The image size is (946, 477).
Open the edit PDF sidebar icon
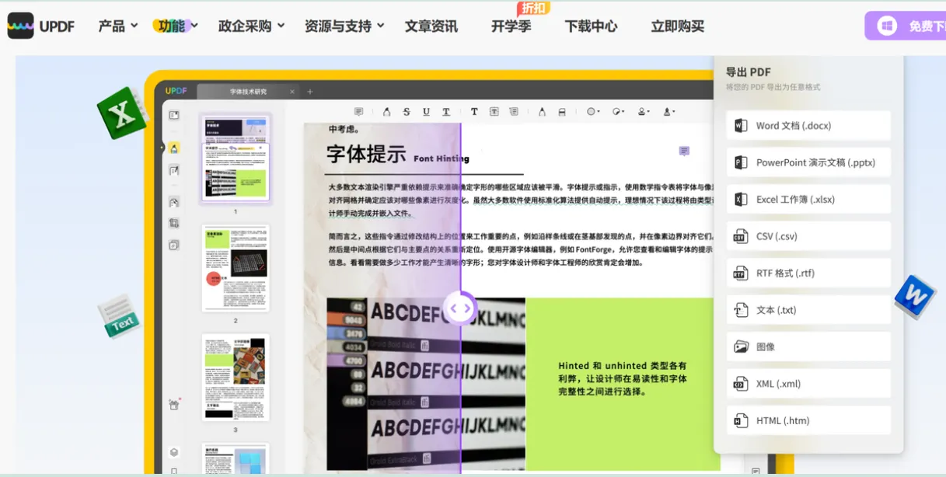point(174,170)
